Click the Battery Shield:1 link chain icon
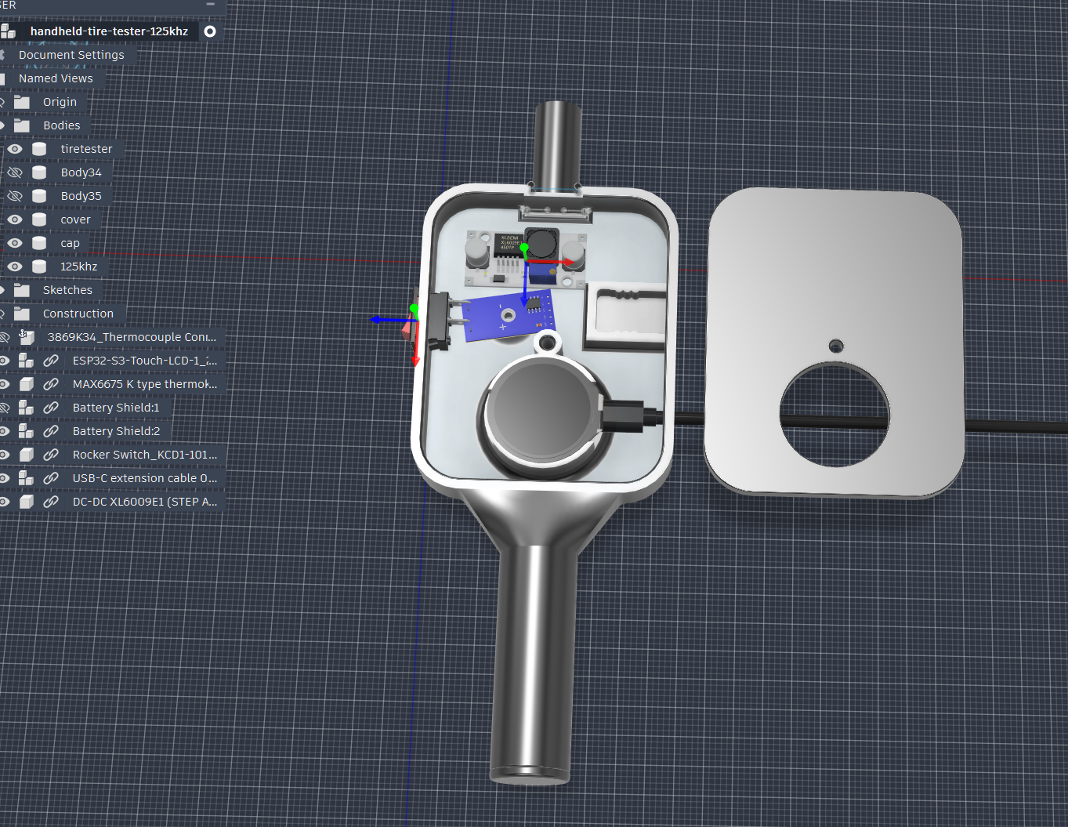 (51, 408)
